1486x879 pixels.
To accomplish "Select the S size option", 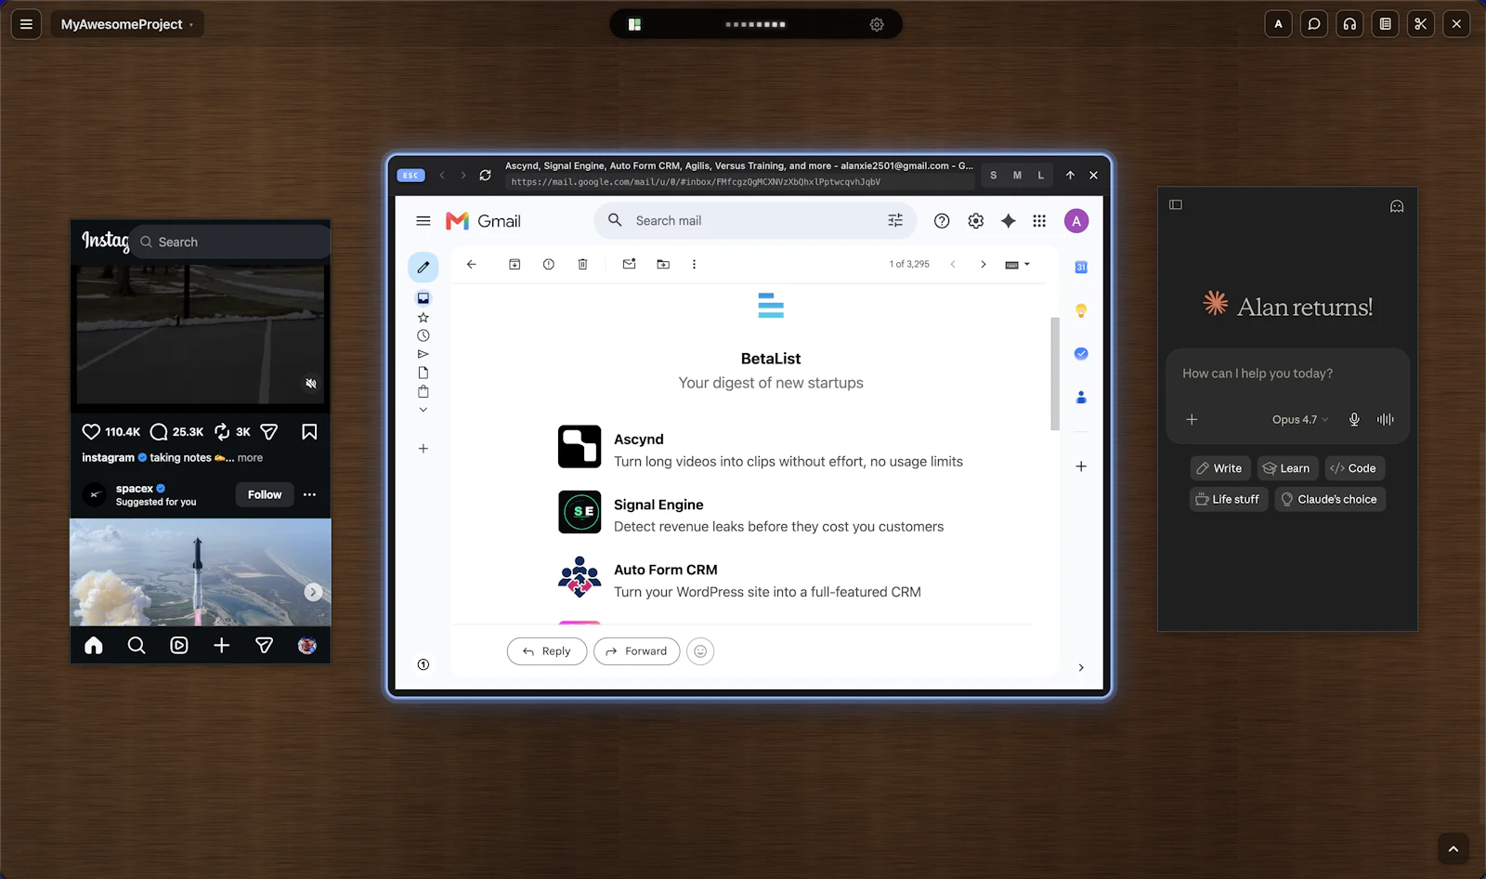I will point(994,175).
